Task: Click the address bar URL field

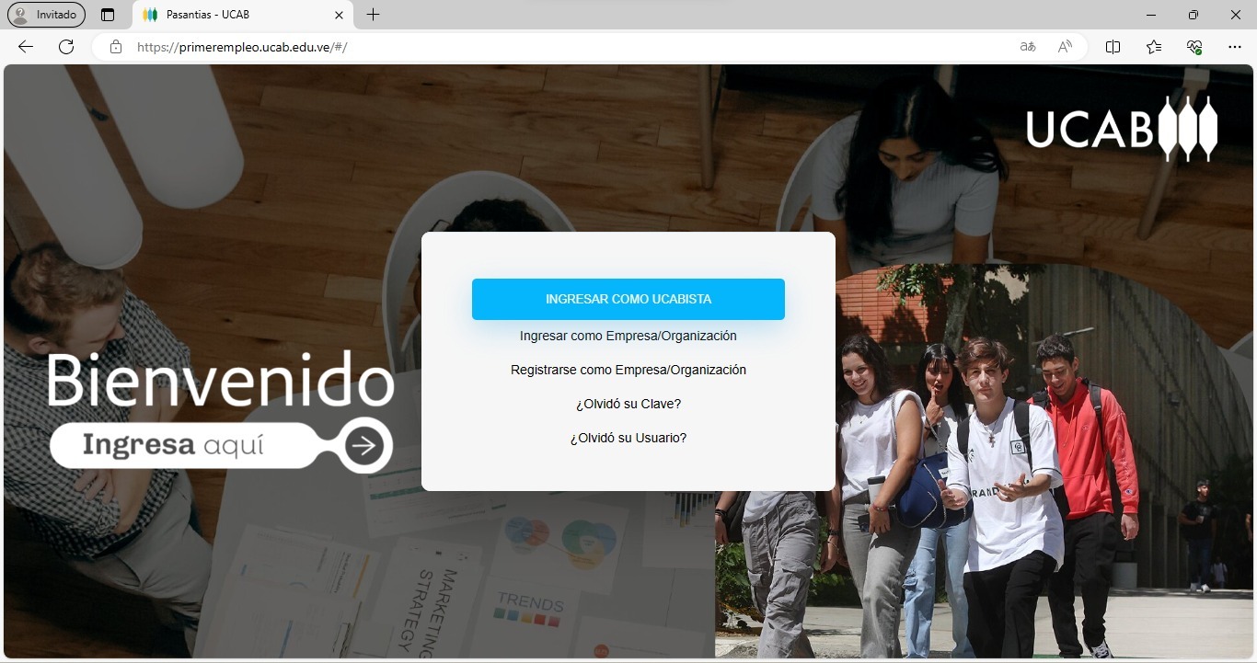Action: (x=552, y=47)
